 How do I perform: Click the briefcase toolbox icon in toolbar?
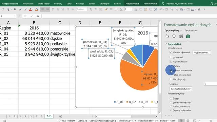[x=181, y=9]
